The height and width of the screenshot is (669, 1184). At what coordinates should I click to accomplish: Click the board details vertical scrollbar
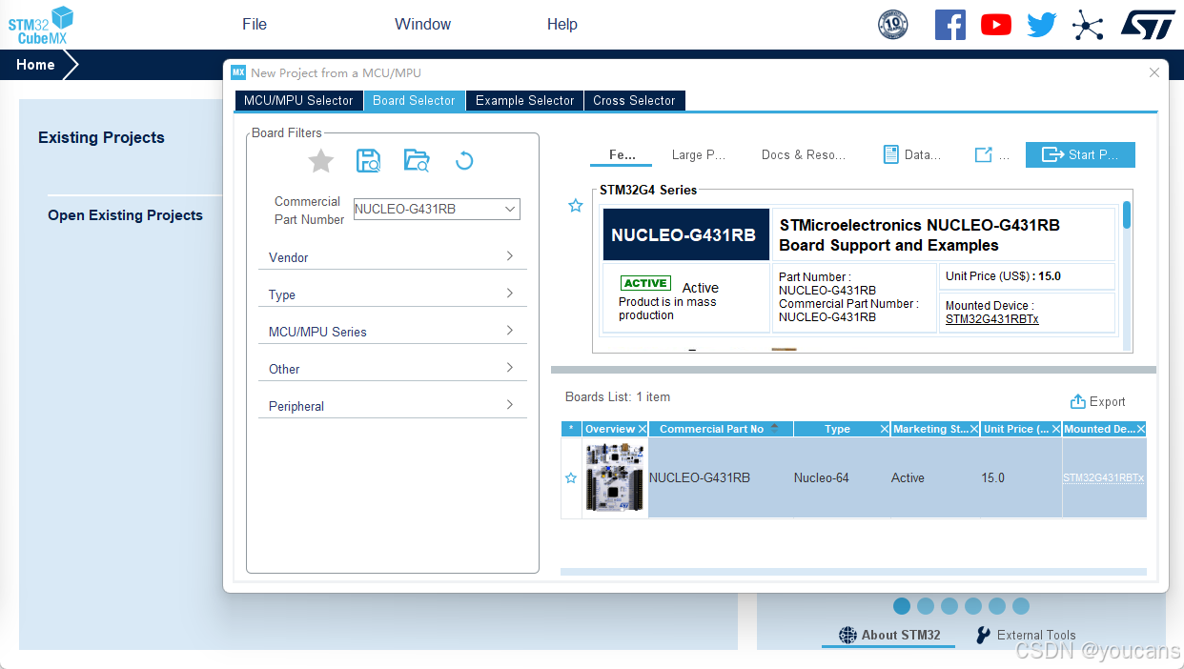pyautogui.click(x=1127, y=214)
